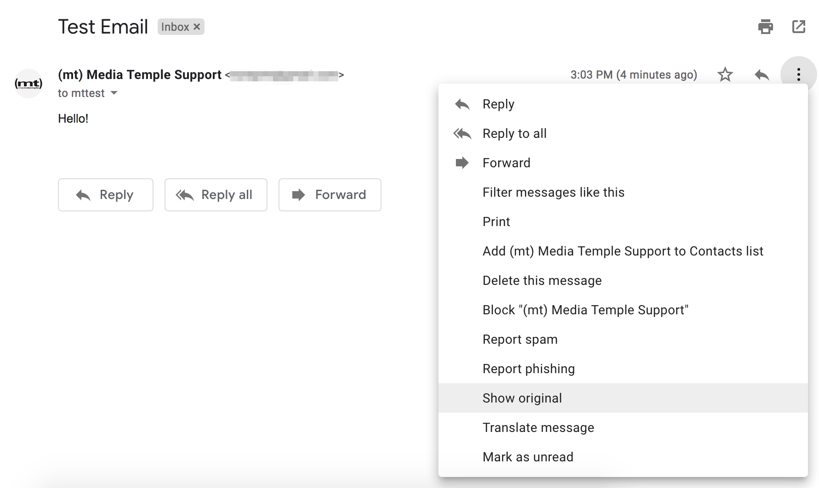
Task: Remove the Inbox label with X
Action: coord(197,27)
